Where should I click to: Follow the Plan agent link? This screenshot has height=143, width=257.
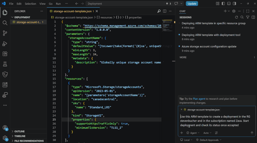point(199,99)
